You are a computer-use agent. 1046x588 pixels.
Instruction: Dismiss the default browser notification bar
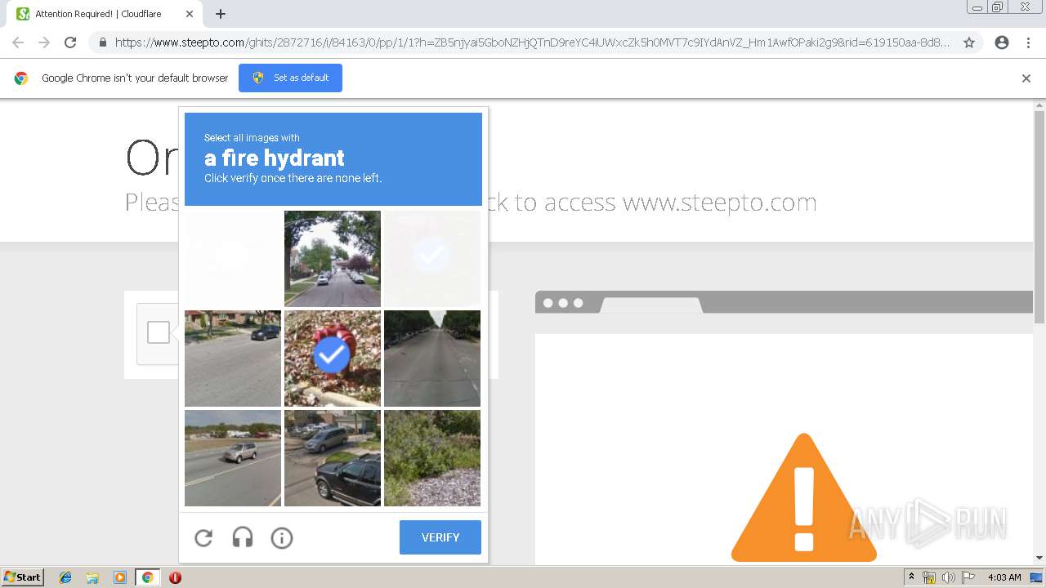pos(1026,78)
